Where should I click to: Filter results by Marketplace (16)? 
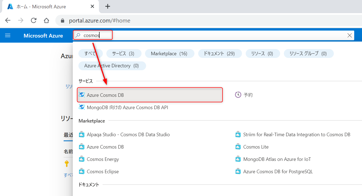pos(169,53)
